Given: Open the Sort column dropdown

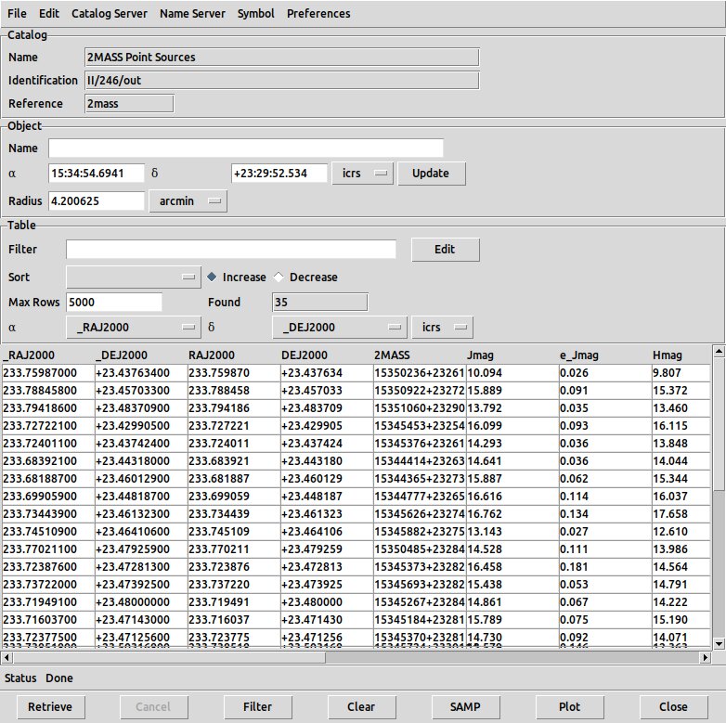Looking at the screenshot, I should pos(134,277).
